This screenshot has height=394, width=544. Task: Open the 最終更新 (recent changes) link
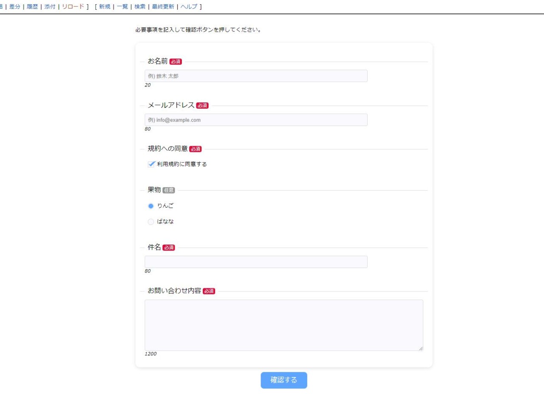[x=163, y=7]
